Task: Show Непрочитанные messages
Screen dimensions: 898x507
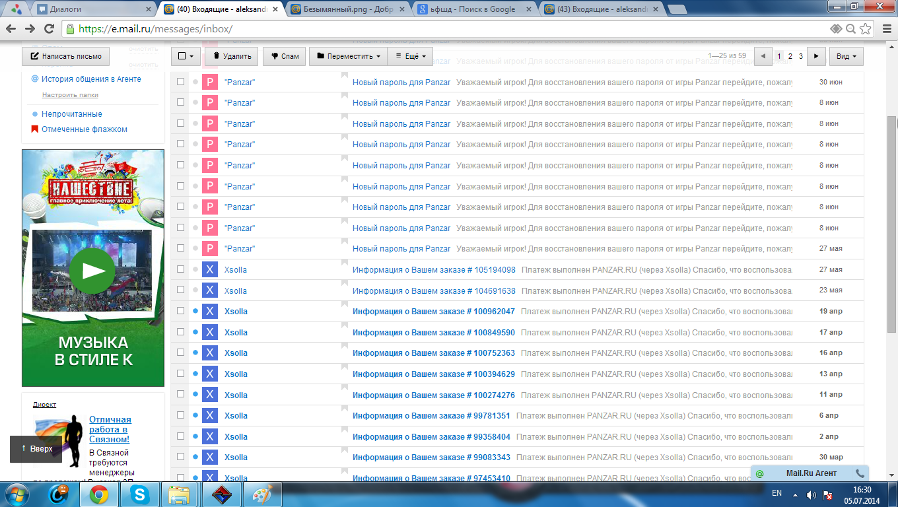Action: [x=72, y=114]
